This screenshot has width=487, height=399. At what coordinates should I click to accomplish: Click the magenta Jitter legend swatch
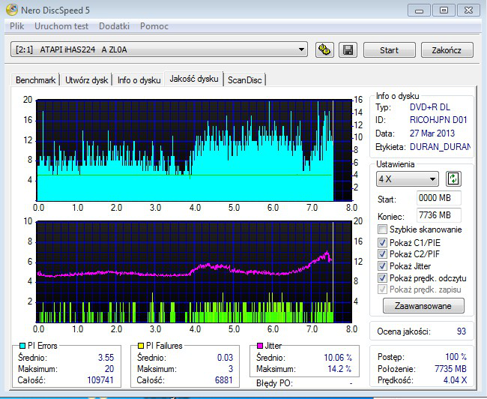[x=260, y=346]
